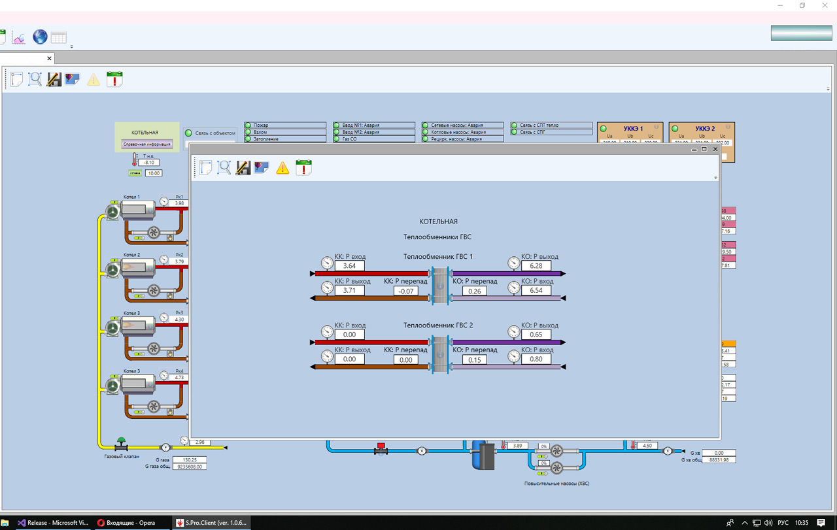
Task: Click the Пожар alarm indicator
Action: (x=248, y=125)
